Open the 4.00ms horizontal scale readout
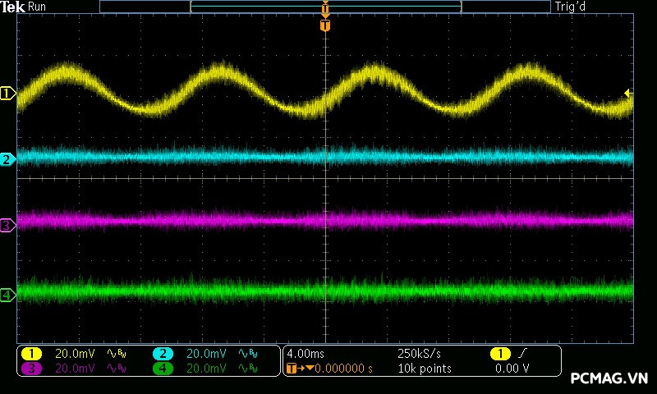Image resolution: width=657 pixels, height=394 pixels. tap(306, 354)
